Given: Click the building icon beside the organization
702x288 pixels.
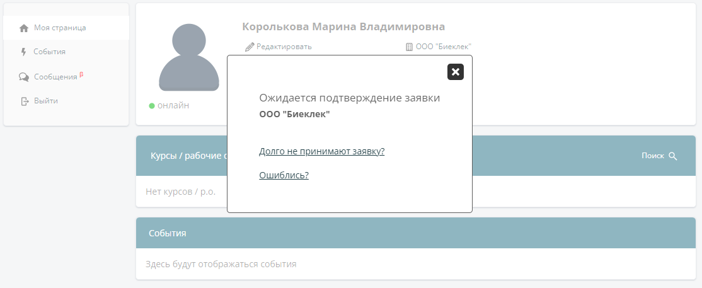Looking at the screenshot, I should pos(409,47).
